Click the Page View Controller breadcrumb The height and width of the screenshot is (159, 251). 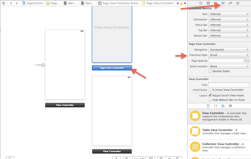[158, 3]
